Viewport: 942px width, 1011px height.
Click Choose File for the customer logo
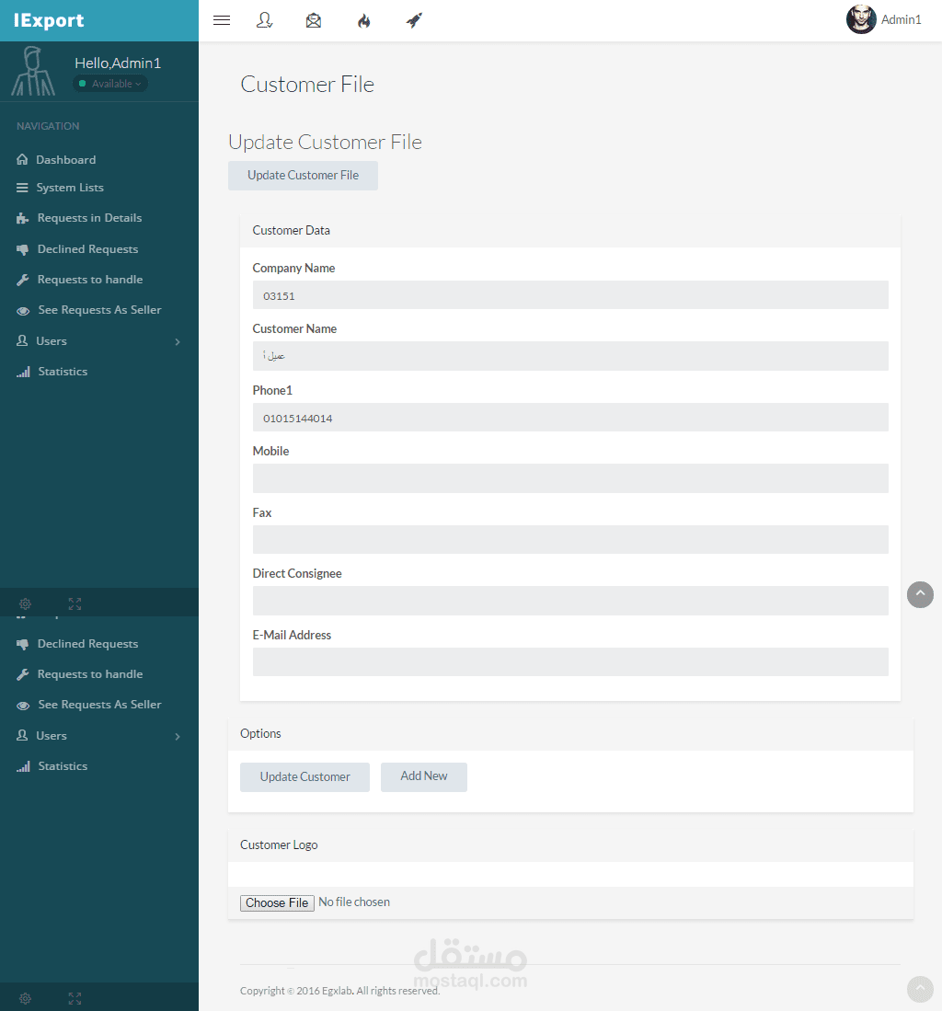click(x=277, y=902)
